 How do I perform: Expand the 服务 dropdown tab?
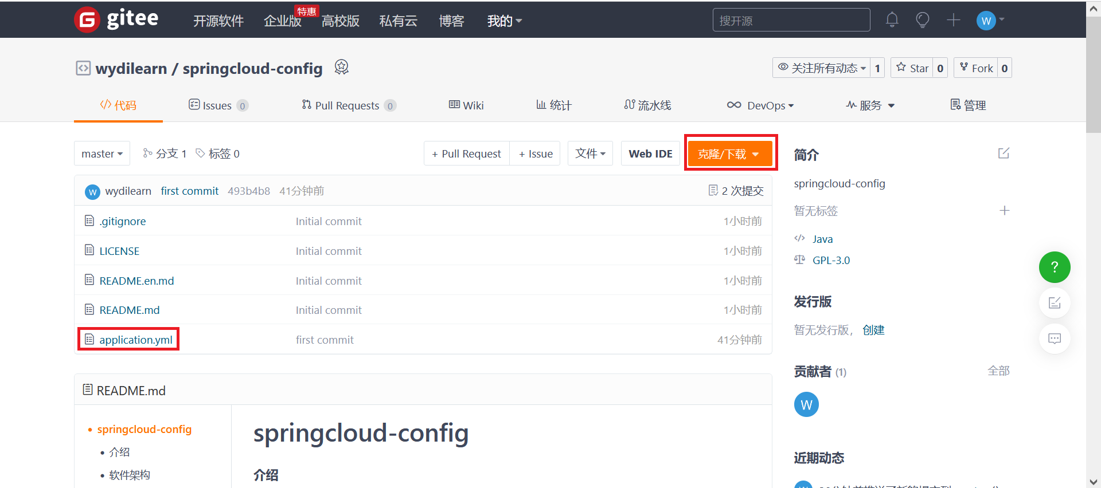tap(870, 105)
